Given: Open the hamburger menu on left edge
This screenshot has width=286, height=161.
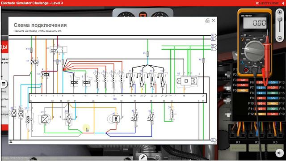Looking at the screenshot, I should coord(4,84).
